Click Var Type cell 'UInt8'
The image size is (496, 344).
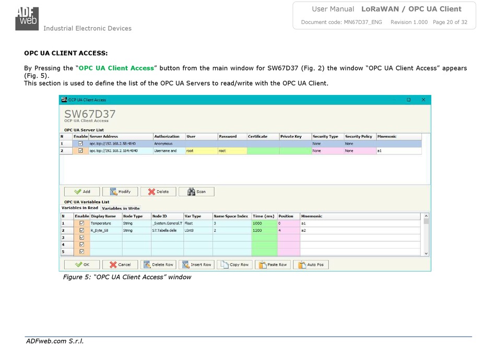click(198, 231)
